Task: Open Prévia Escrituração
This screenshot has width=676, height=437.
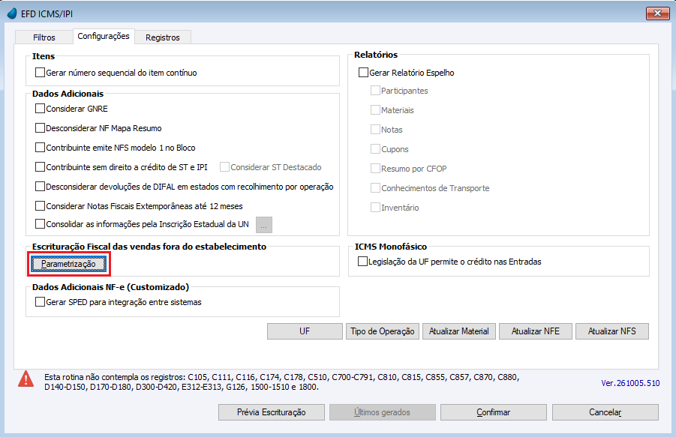Action: coord(272,412)
